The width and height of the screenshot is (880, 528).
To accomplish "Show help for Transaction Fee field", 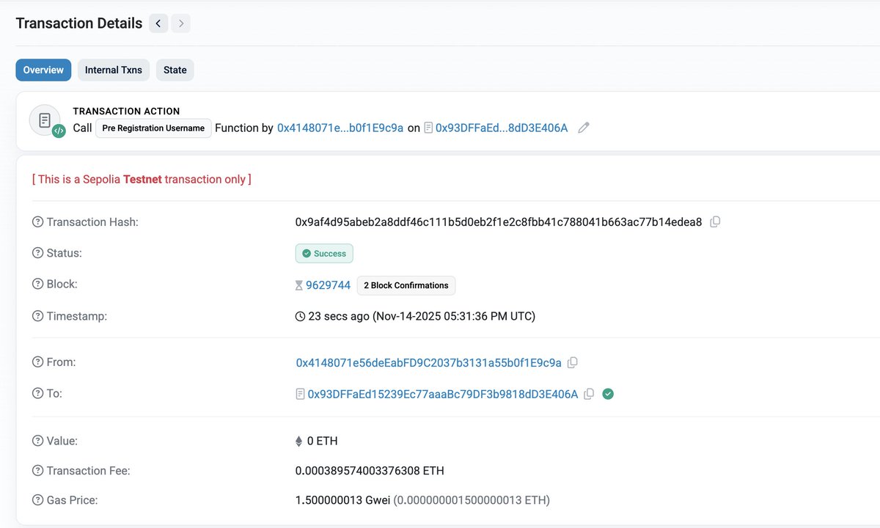I will [38, 471].
